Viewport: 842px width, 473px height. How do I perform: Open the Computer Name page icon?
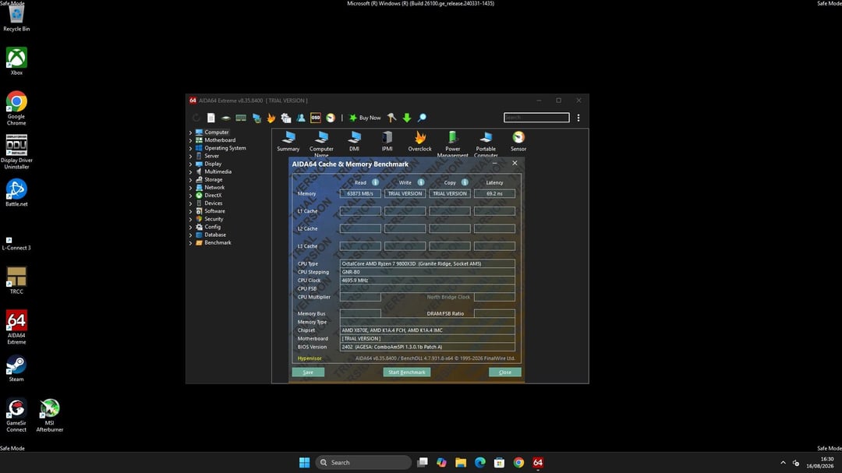pos(321,144)
